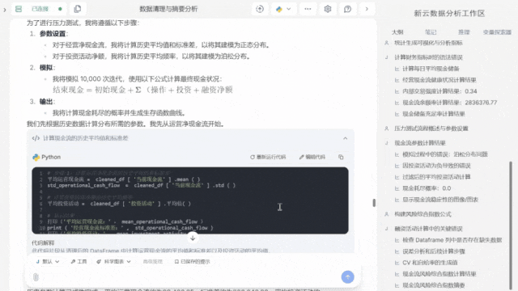Image resolution: width=518 pixels, height=291 pixels.
Task: Open the 默认 model dropdown
Action: pyautogui.click(x=48, y=262)
